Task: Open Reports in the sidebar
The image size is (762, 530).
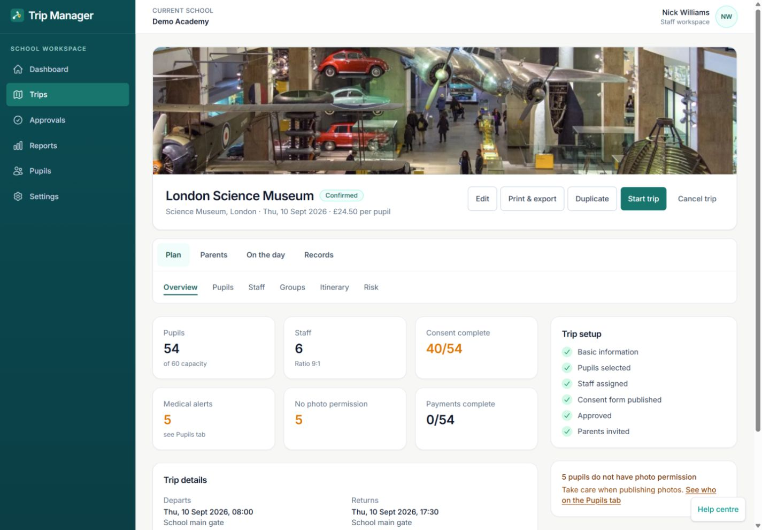Action: click(67, 146)
